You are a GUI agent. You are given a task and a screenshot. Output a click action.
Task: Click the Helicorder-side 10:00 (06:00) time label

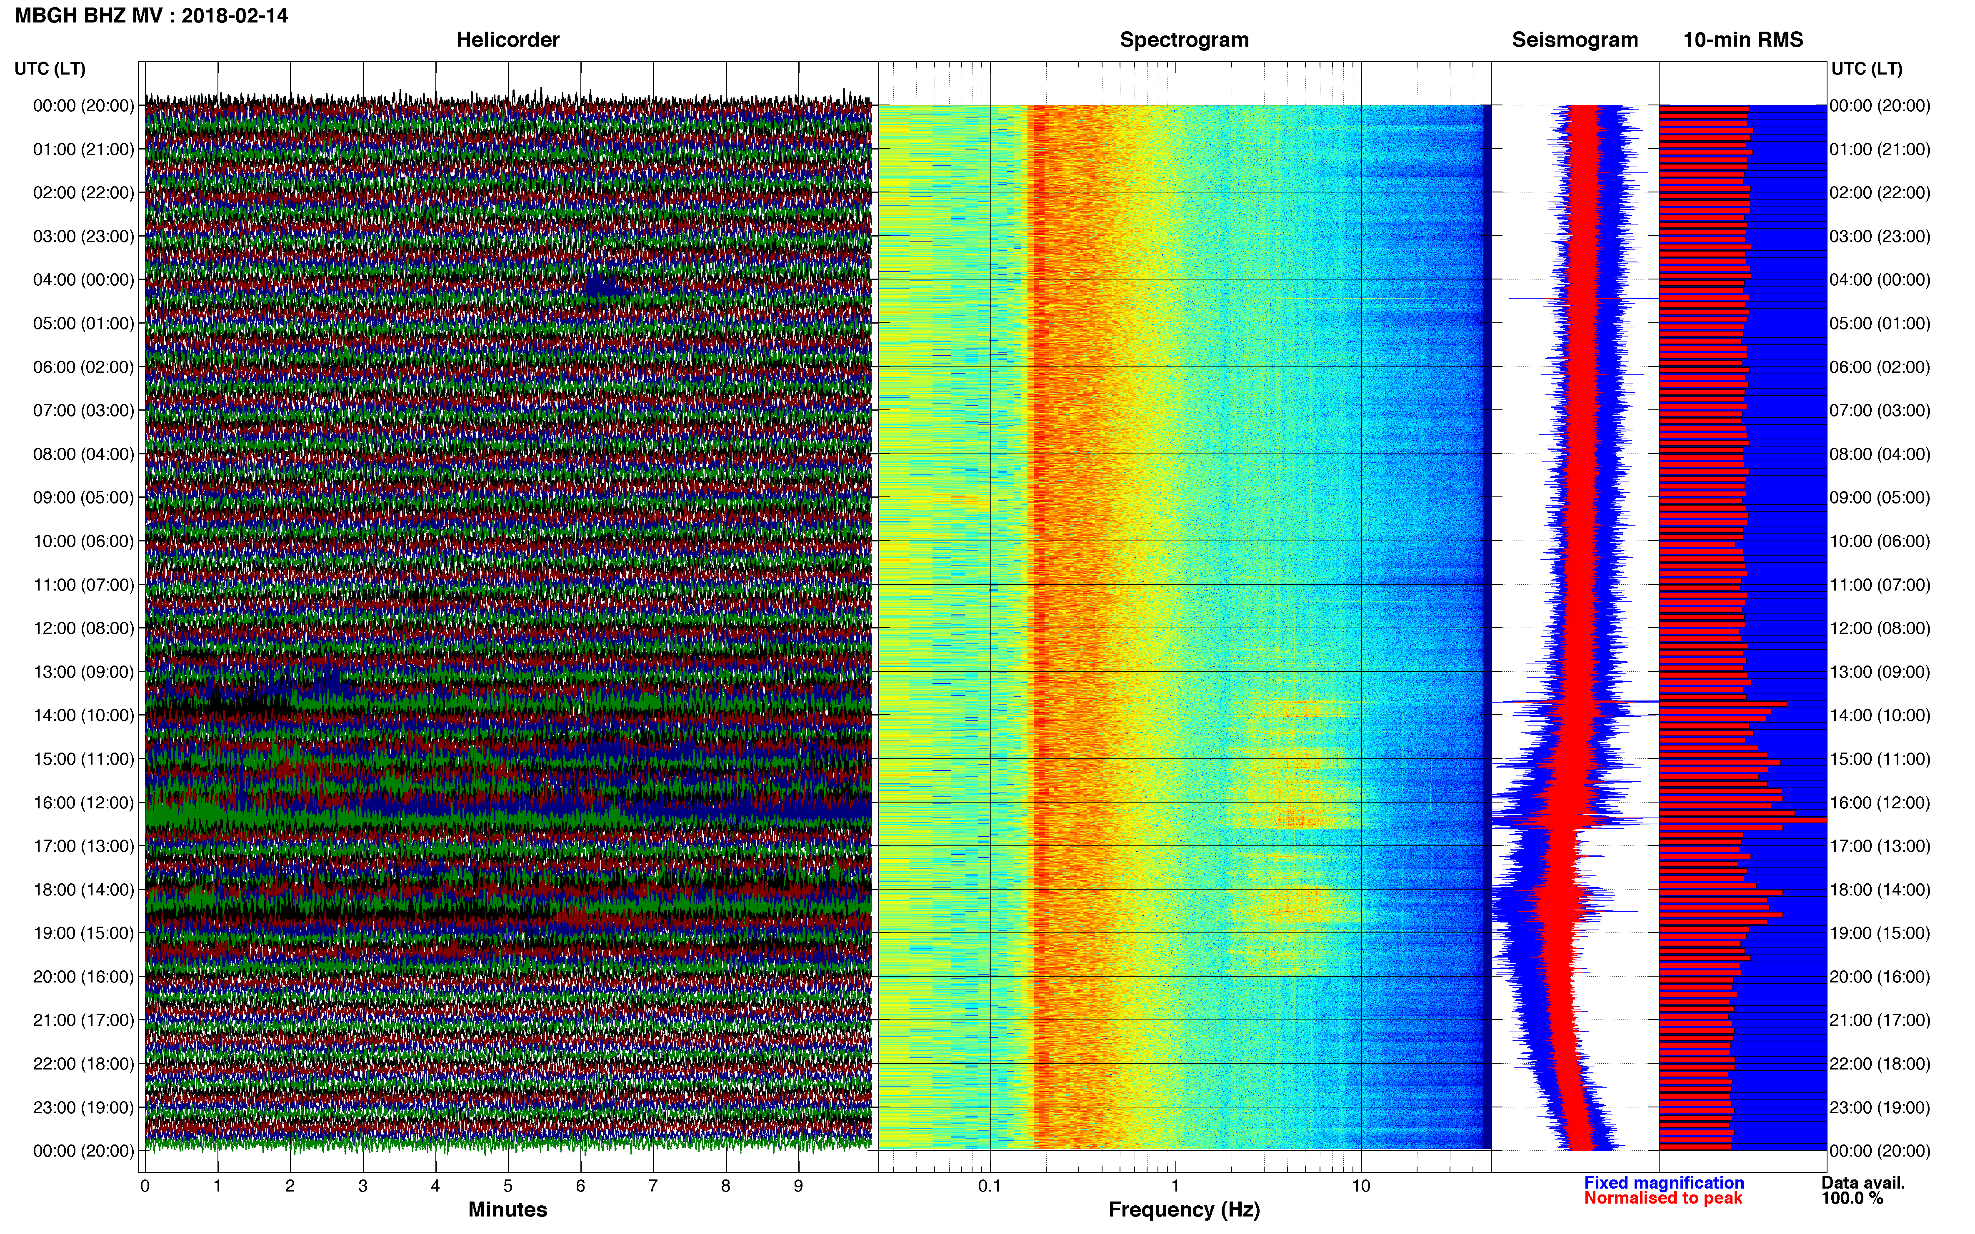tap(83, 541)
